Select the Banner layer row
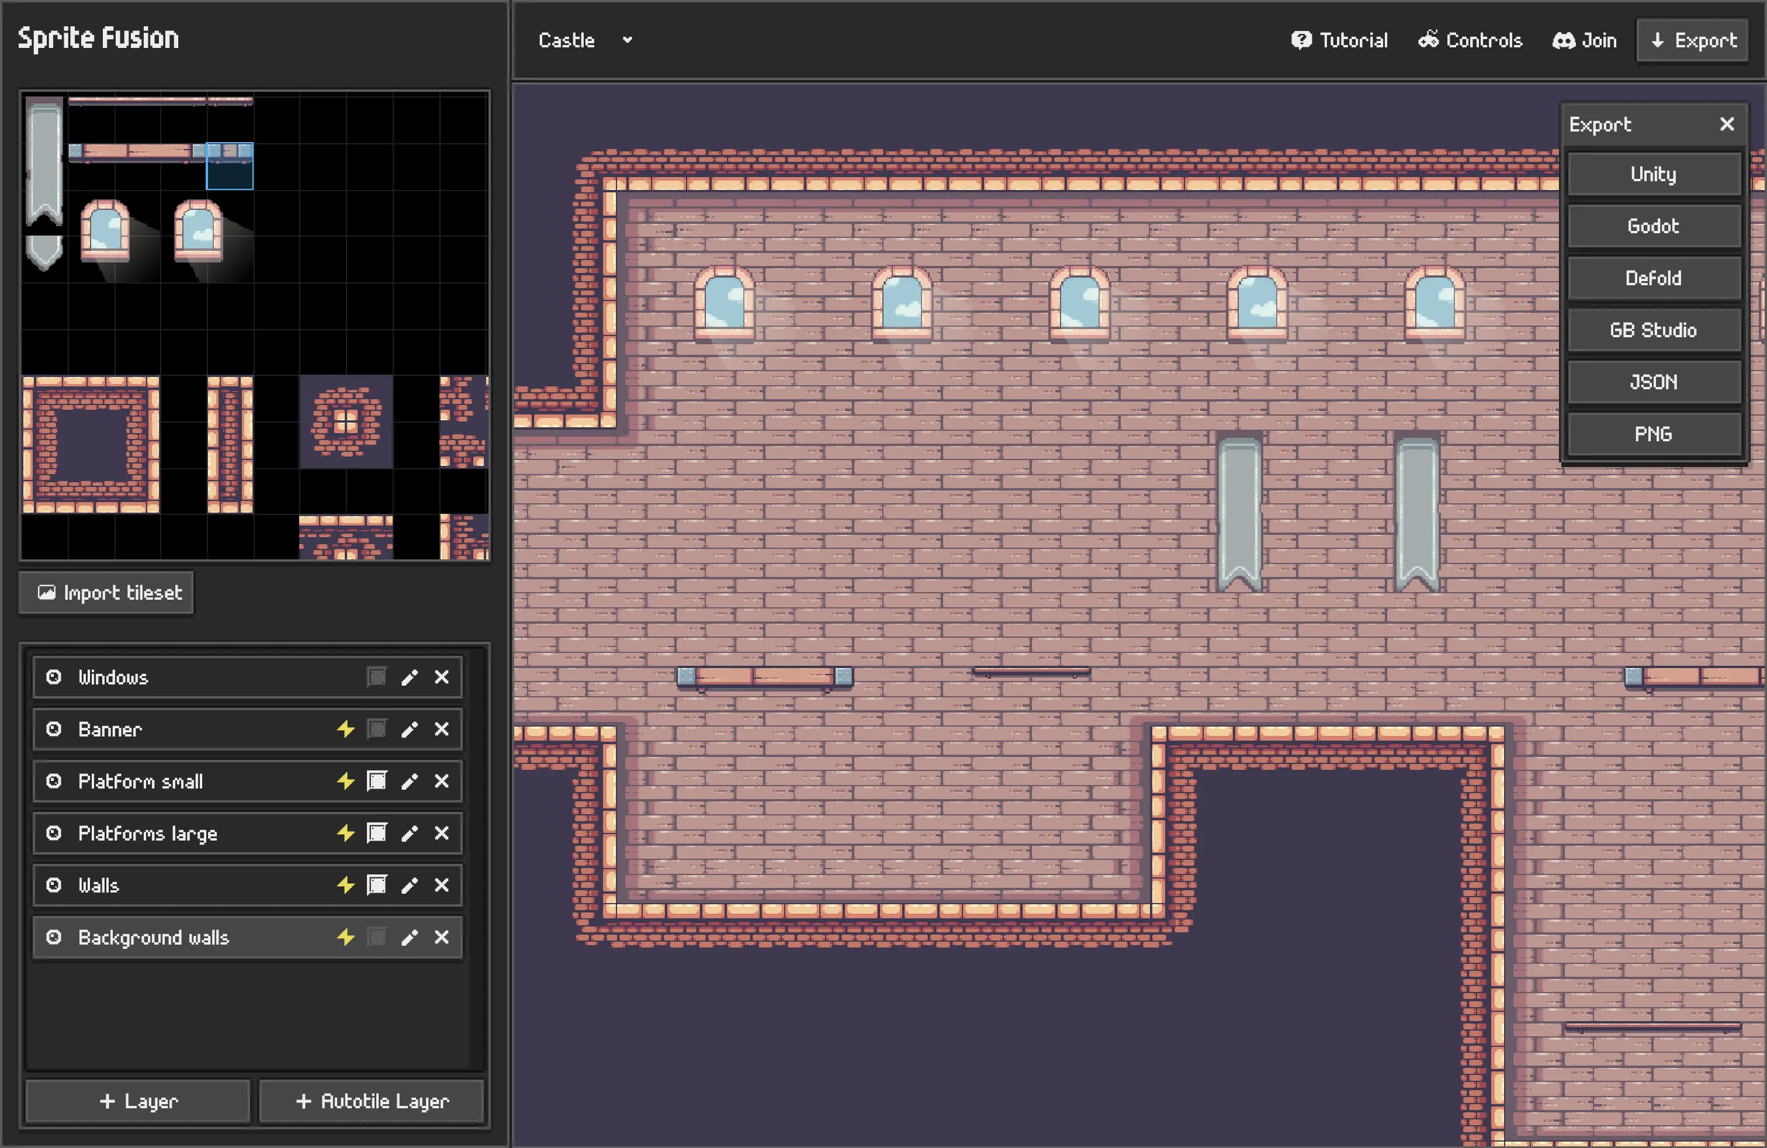The image size is (1767, 1148). [x=247, y=728]
